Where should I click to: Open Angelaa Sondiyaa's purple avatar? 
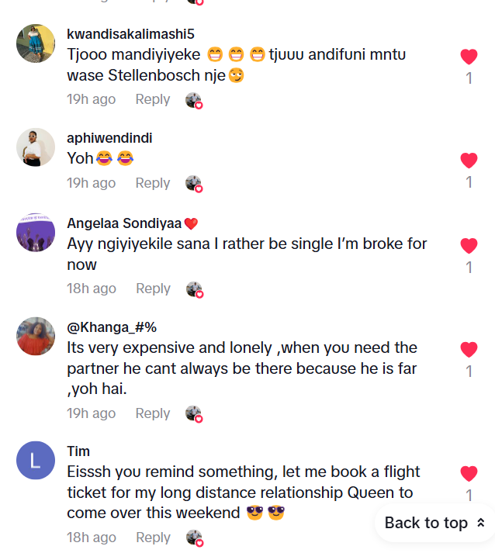pyautogui.click(x=36, y=233)
